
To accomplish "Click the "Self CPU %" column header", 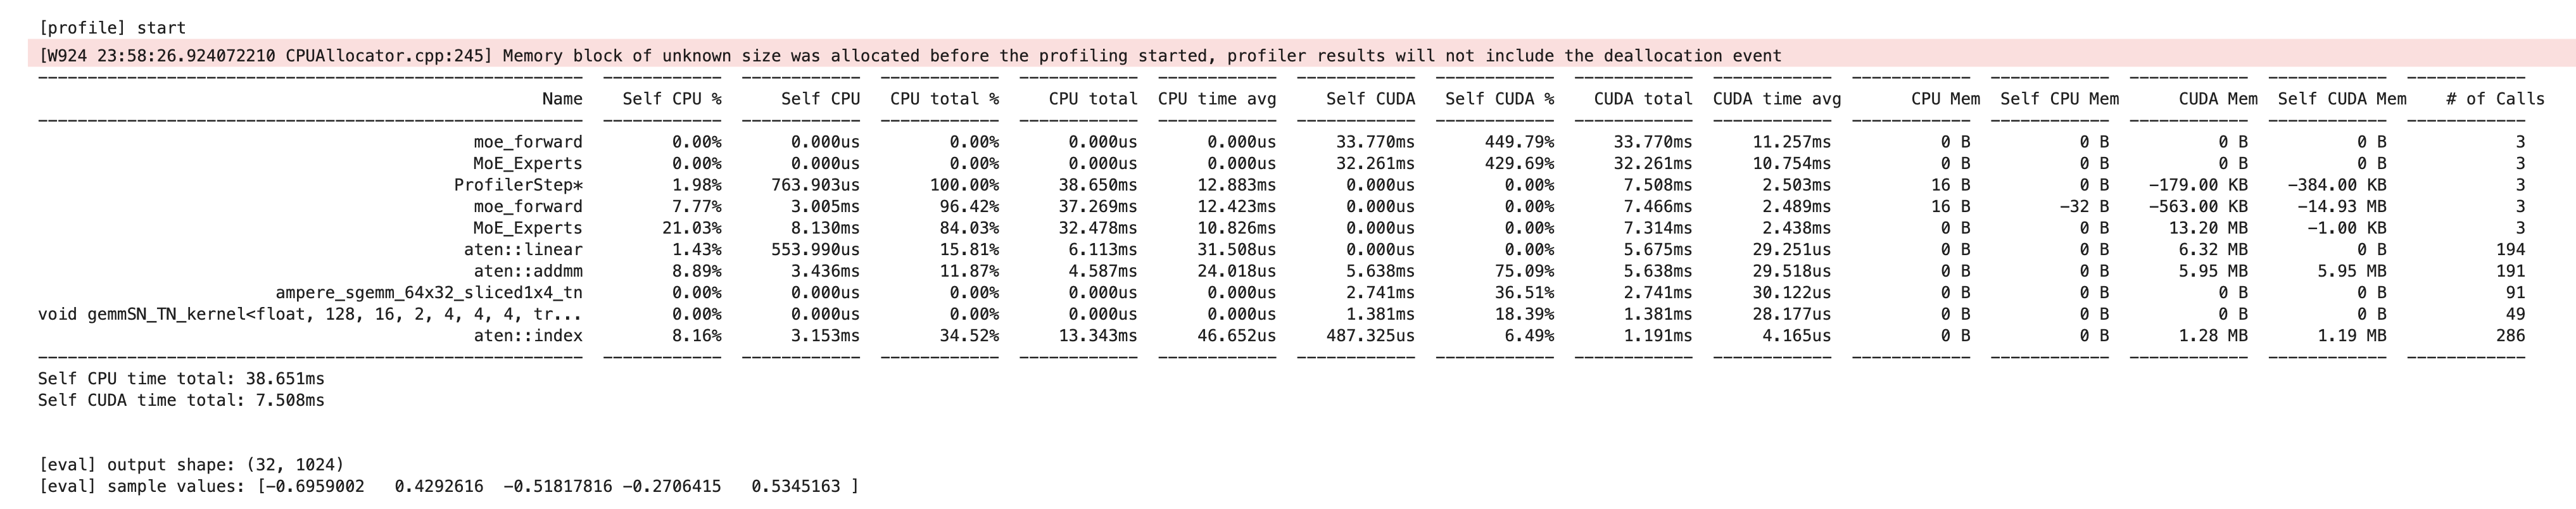I will (x=671, y=99).
